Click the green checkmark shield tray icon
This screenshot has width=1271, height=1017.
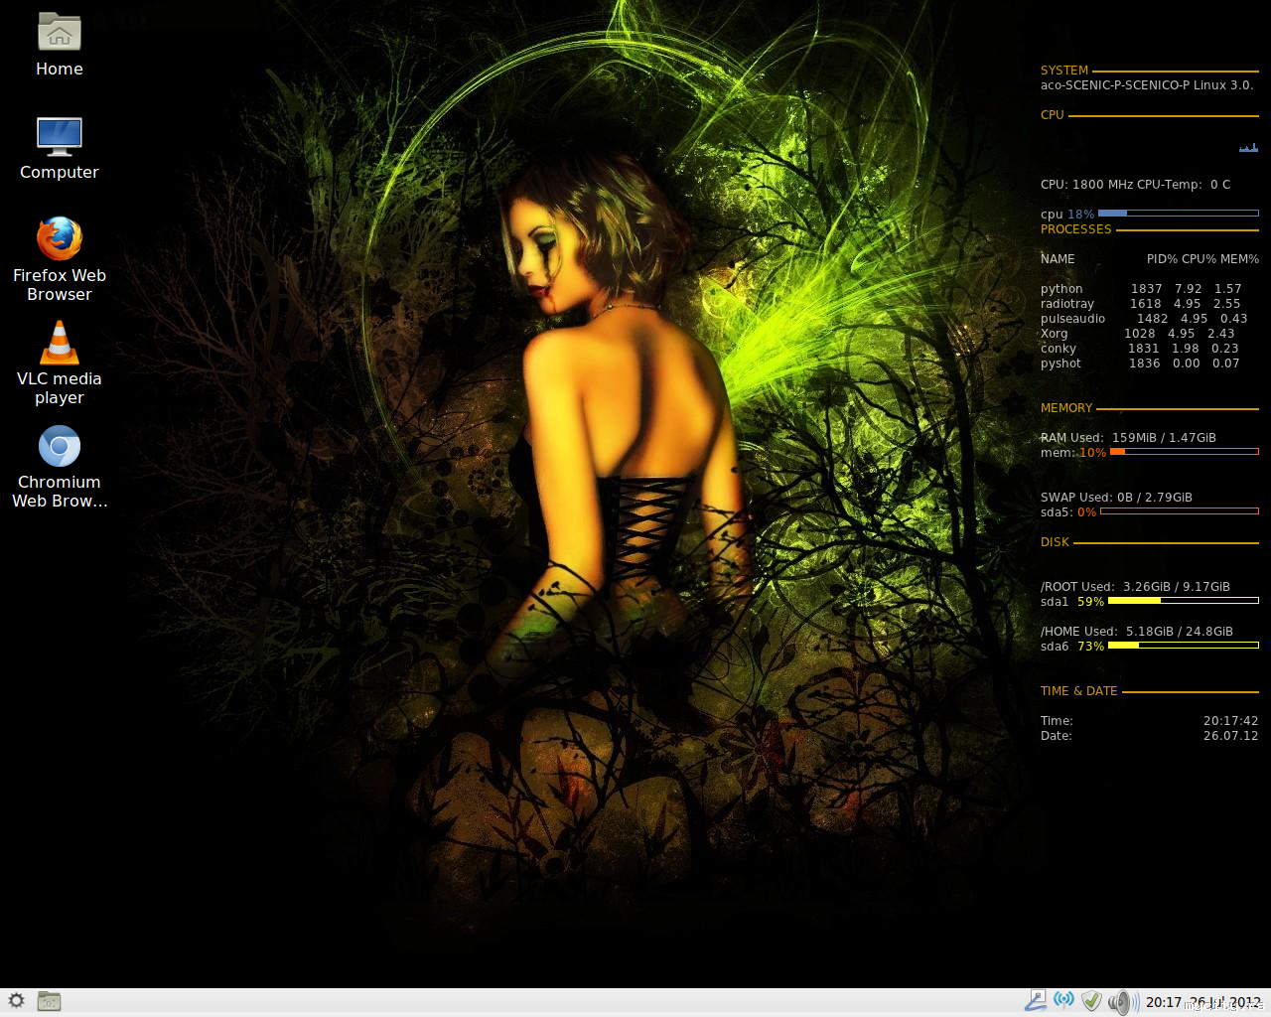click(x=1091, y=1001)
